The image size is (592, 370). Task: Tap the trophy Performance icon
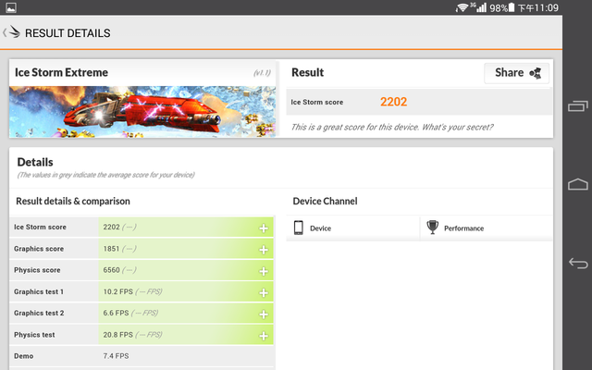(432, 228)
